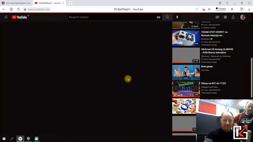This screenshot has width=253, height=142.
Task: Open the tab groups icon in title bar
Action: coord(220,3)
